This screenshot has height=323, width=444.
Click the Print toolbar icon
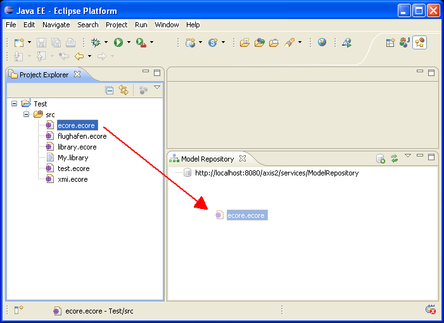pos(70,42)
